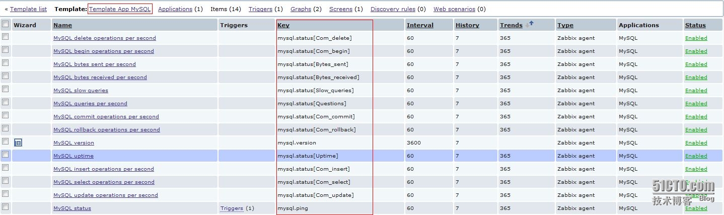724x215 pixels.
Task: Open the Triggers (1) section in header
Action: coord(260,9)
